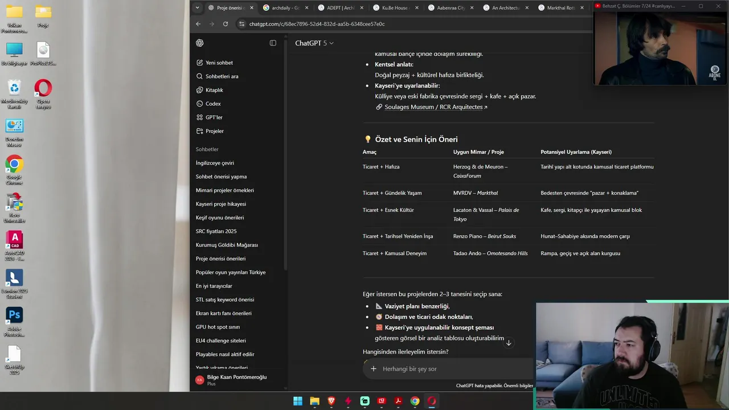Click the site settings icon beside URL

click(x=241, y=24)
